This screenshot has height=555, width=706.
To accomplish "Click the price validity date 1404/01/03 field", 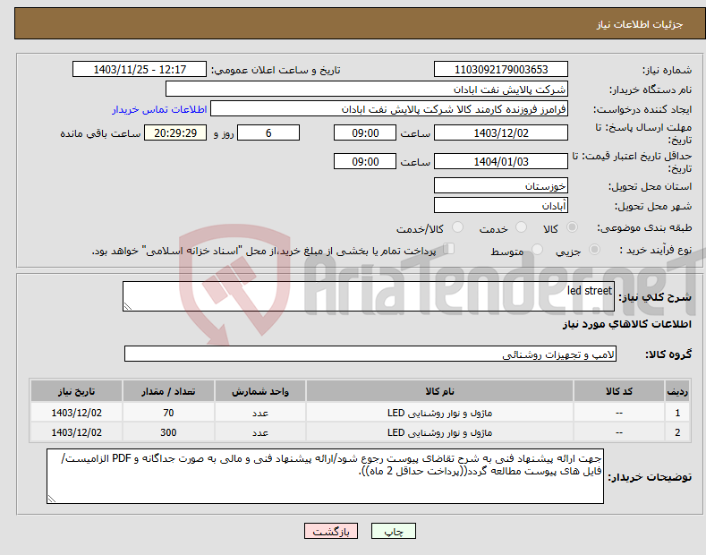I will pyautogui.click(x=501, y=161).
